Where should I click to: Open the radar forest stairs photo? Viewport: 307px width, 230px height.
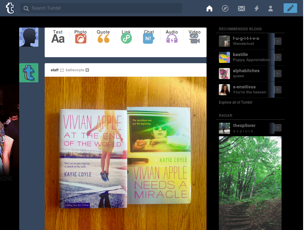tap(250, 183)
